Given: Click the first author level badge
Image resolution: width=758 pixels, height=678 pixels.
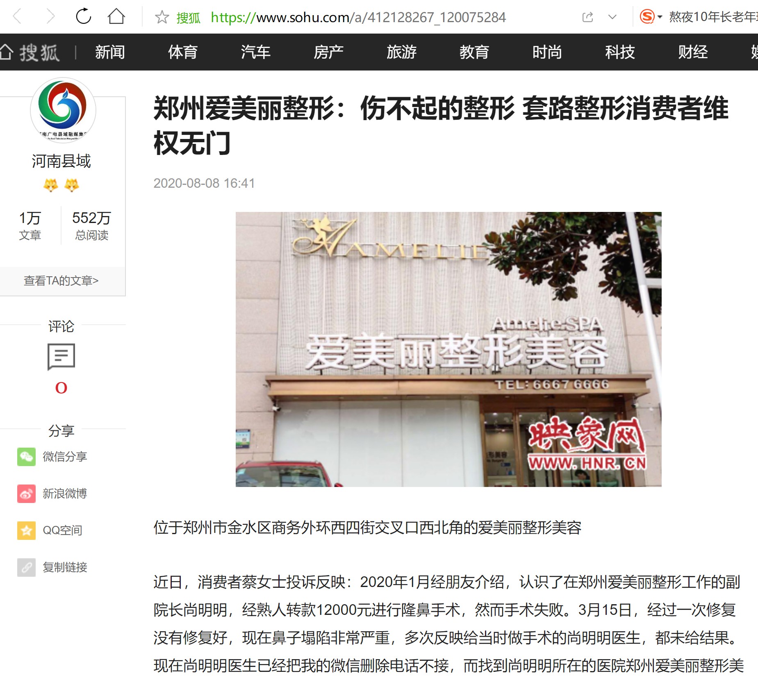Looking at the screenshot, I should (x=51, y=185).
